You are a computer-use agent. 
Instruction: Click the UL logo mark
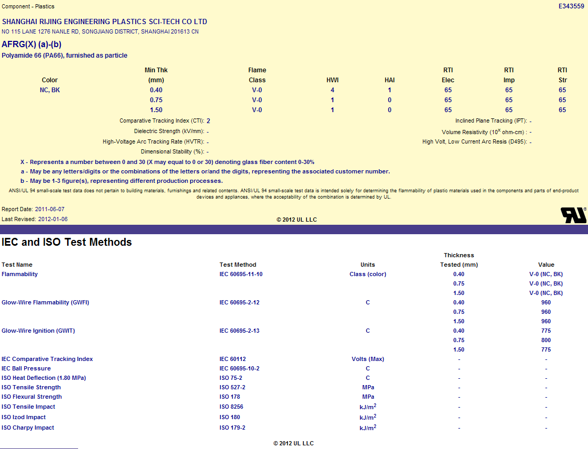(573, 215)
